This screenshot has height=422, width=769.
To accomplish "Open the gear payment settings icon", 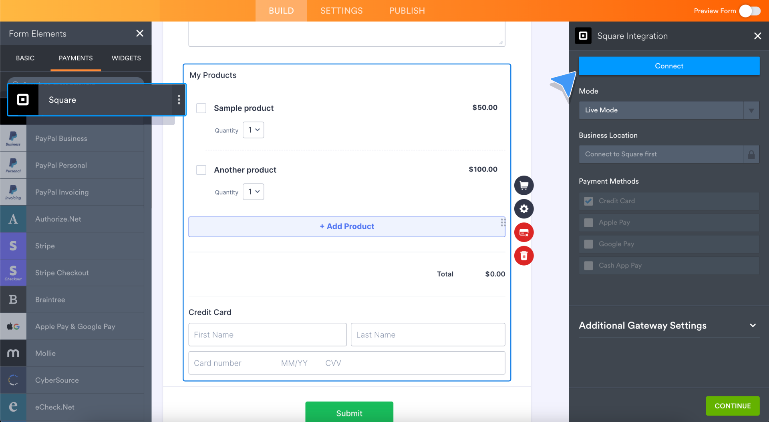I will pyautogui.click(x=524, y=209).
